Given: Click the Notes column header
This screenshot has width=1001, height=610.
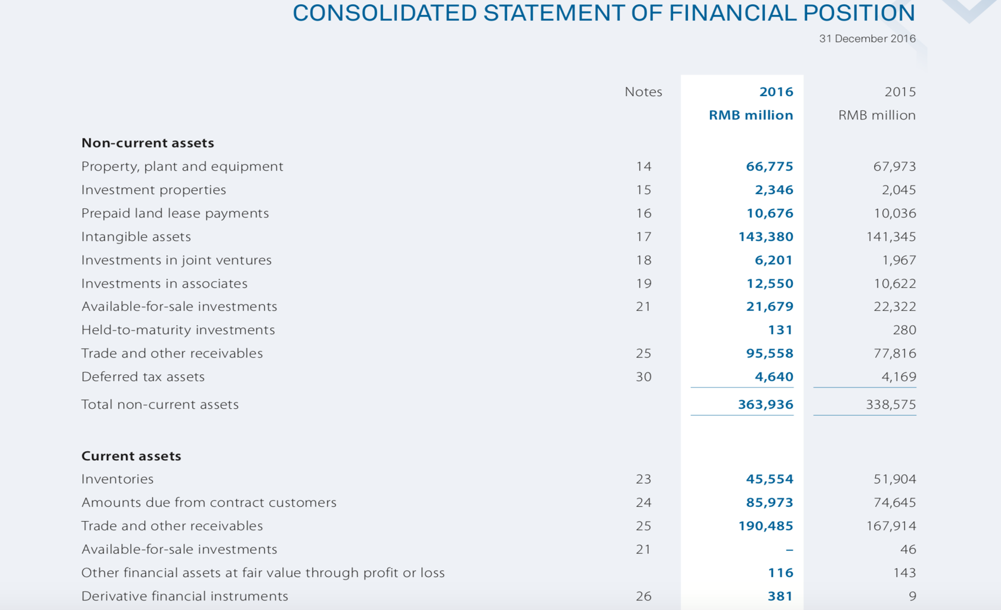Looking at the screenshot, I should [643, 92].
